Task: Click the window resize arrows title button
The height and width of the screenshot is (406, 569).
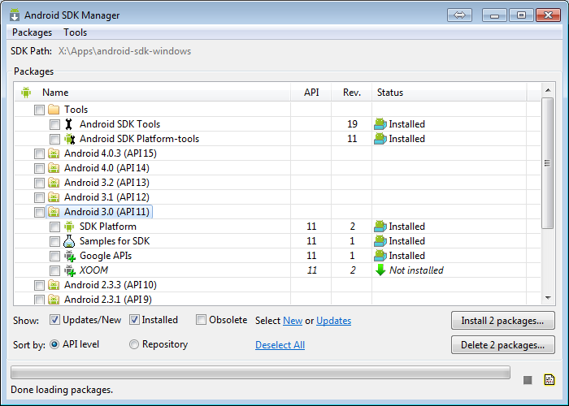Action: pyautogui.click(x=459, y=15)
